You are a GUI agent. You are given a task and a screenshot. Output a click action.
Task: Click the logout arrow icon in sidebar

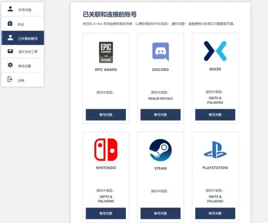[x=10, y=79]
